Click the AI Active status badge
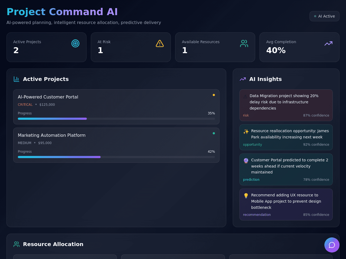The width and height of the screenshot is (346, 259). (324, 16)
